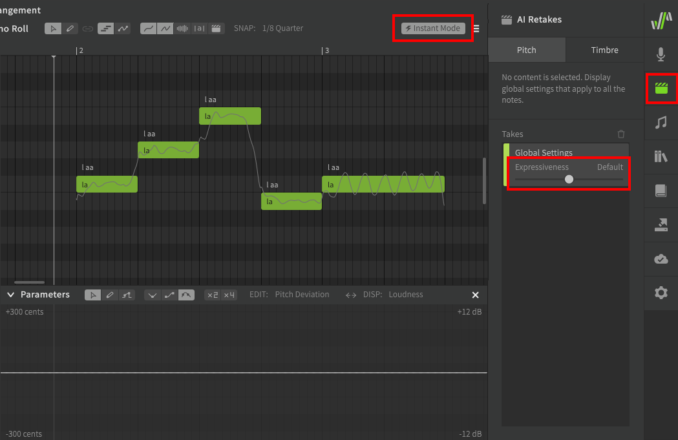Screen dimensions: 678x440
Task: Select the pointer tool in the toolbar
Action: click(x=53, y=28)
